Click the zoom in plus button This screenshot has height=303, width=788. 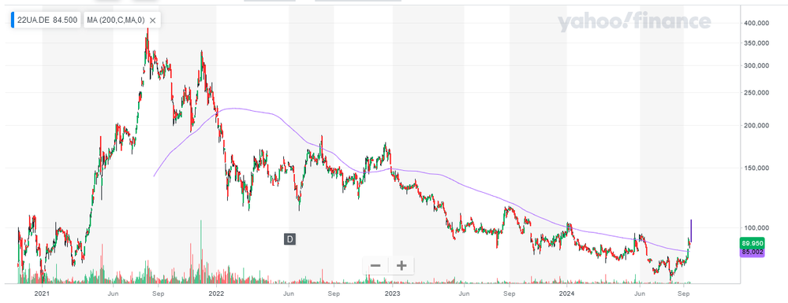[x=401, y=266]
